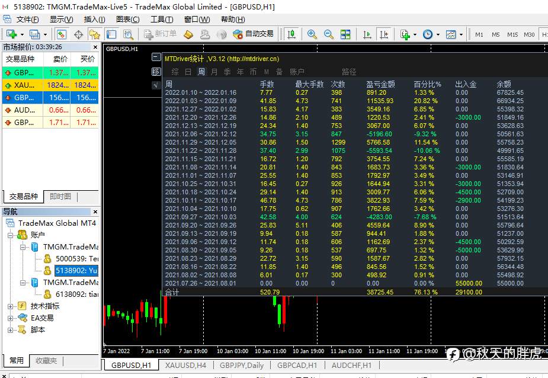The width and height of the screenshot is (548, 378).
Task: Open the crosshair tool in toolbar
Action: [x=78, y=34]
